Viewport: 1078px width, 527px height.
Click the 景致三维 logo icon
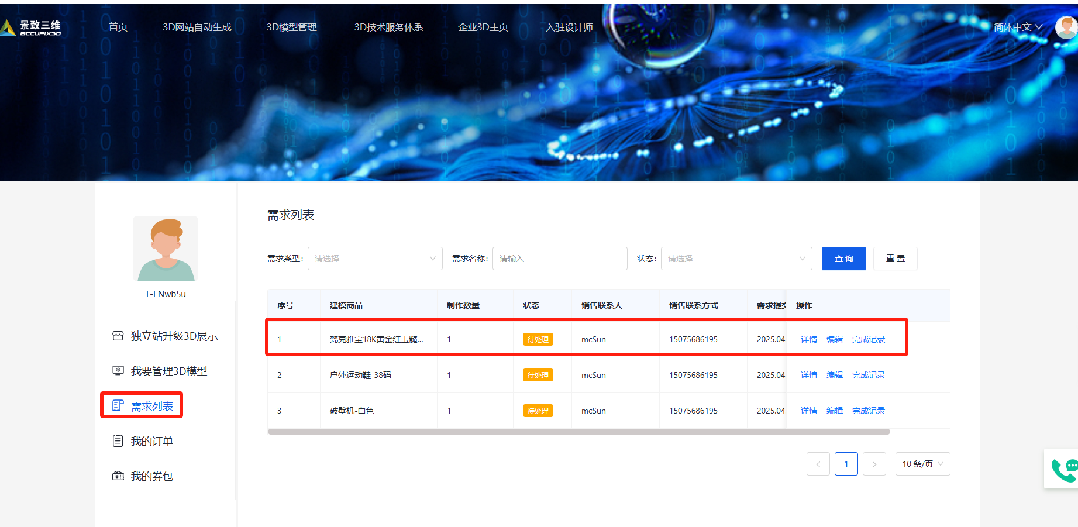8,27
